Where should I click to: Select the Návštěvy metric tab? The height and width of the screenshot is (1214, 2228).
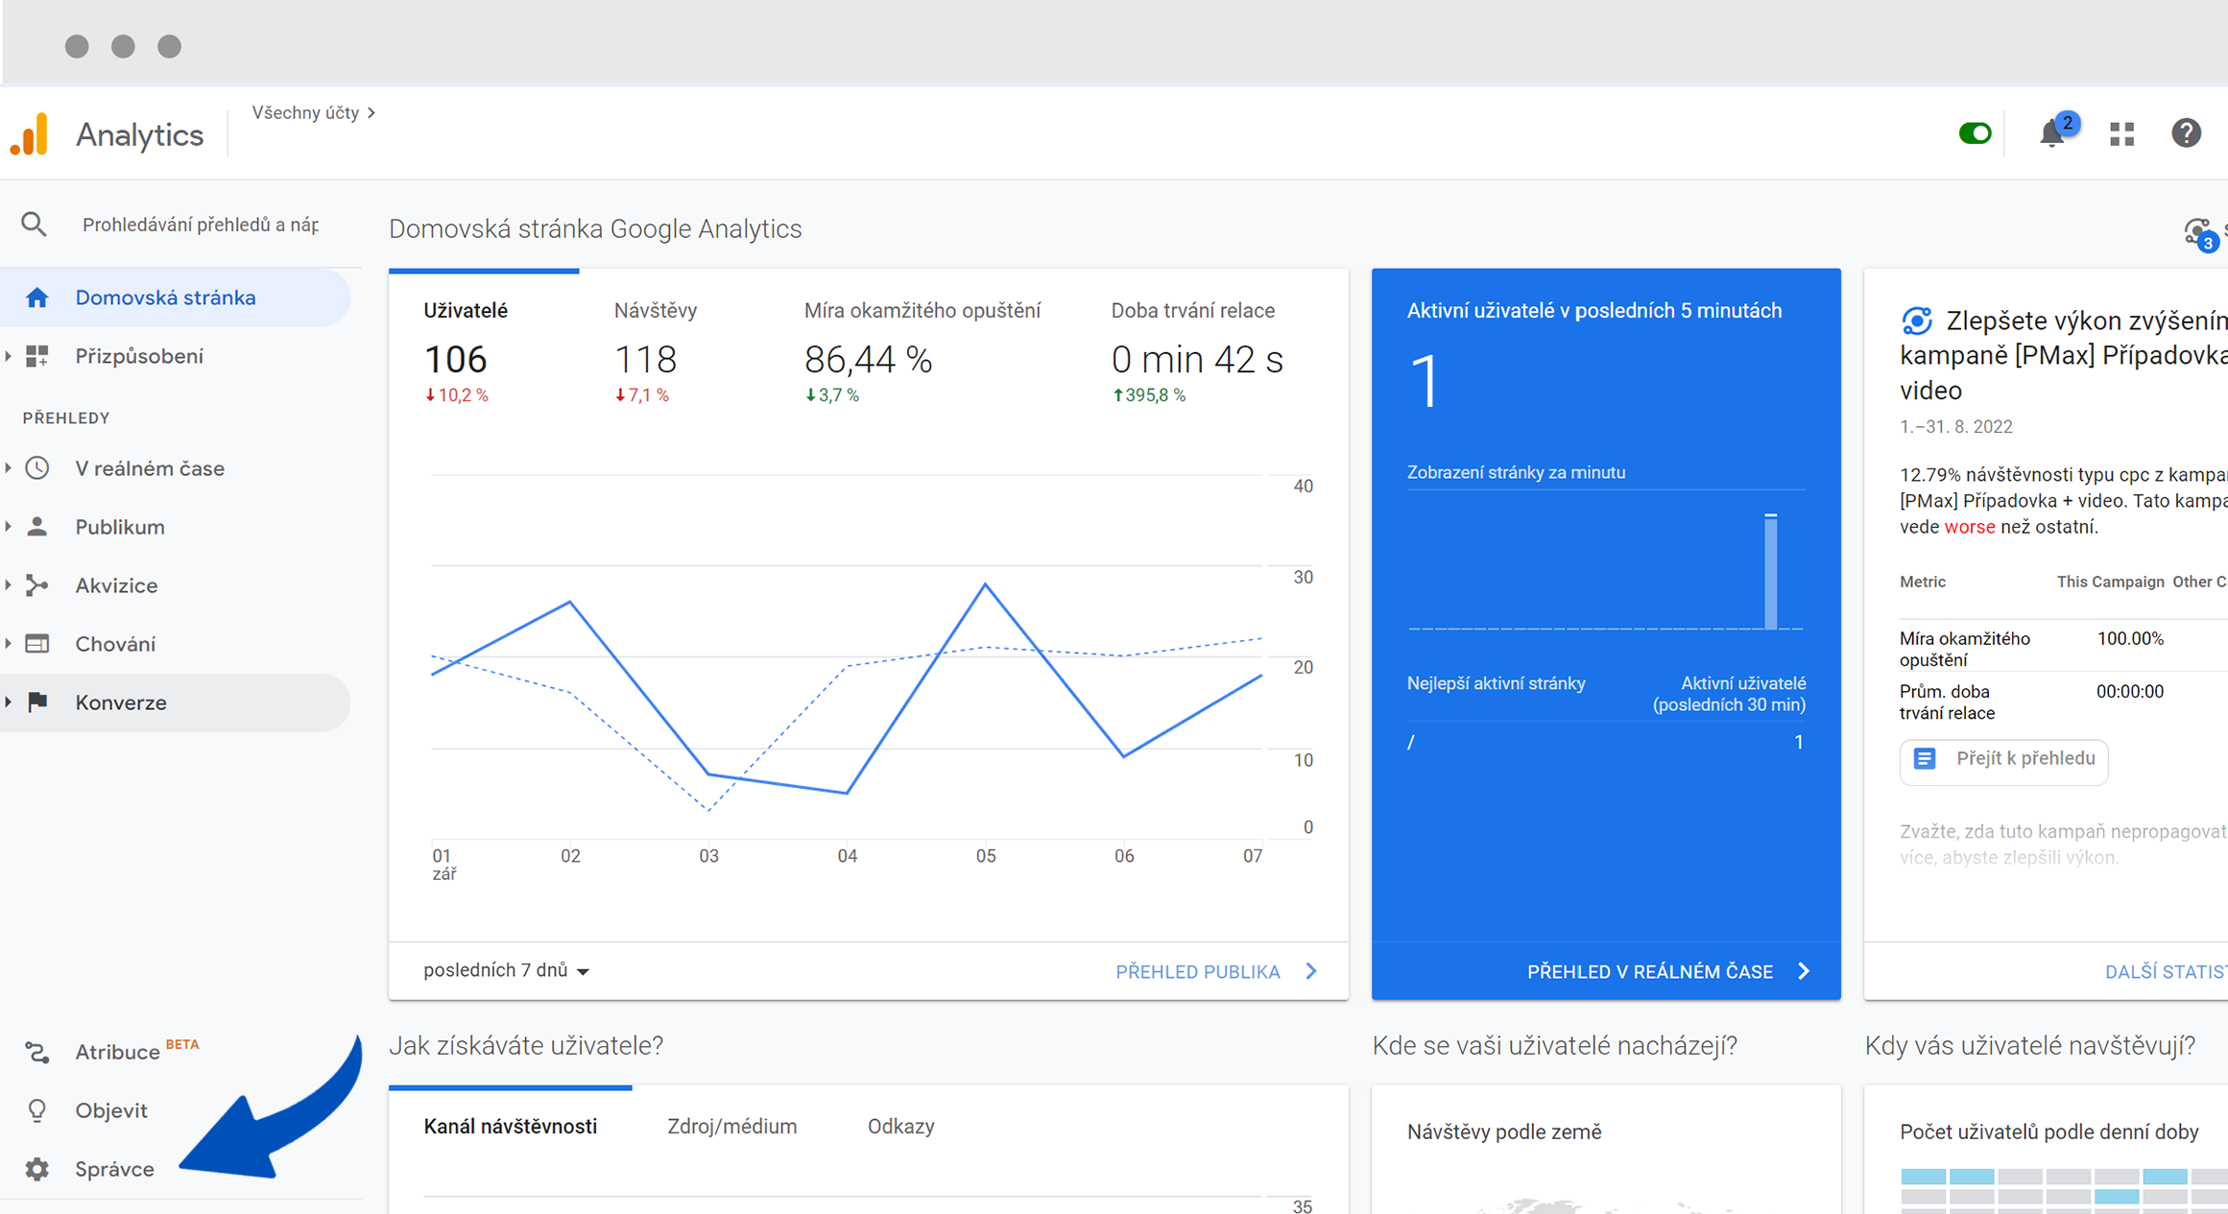(656, 311)
